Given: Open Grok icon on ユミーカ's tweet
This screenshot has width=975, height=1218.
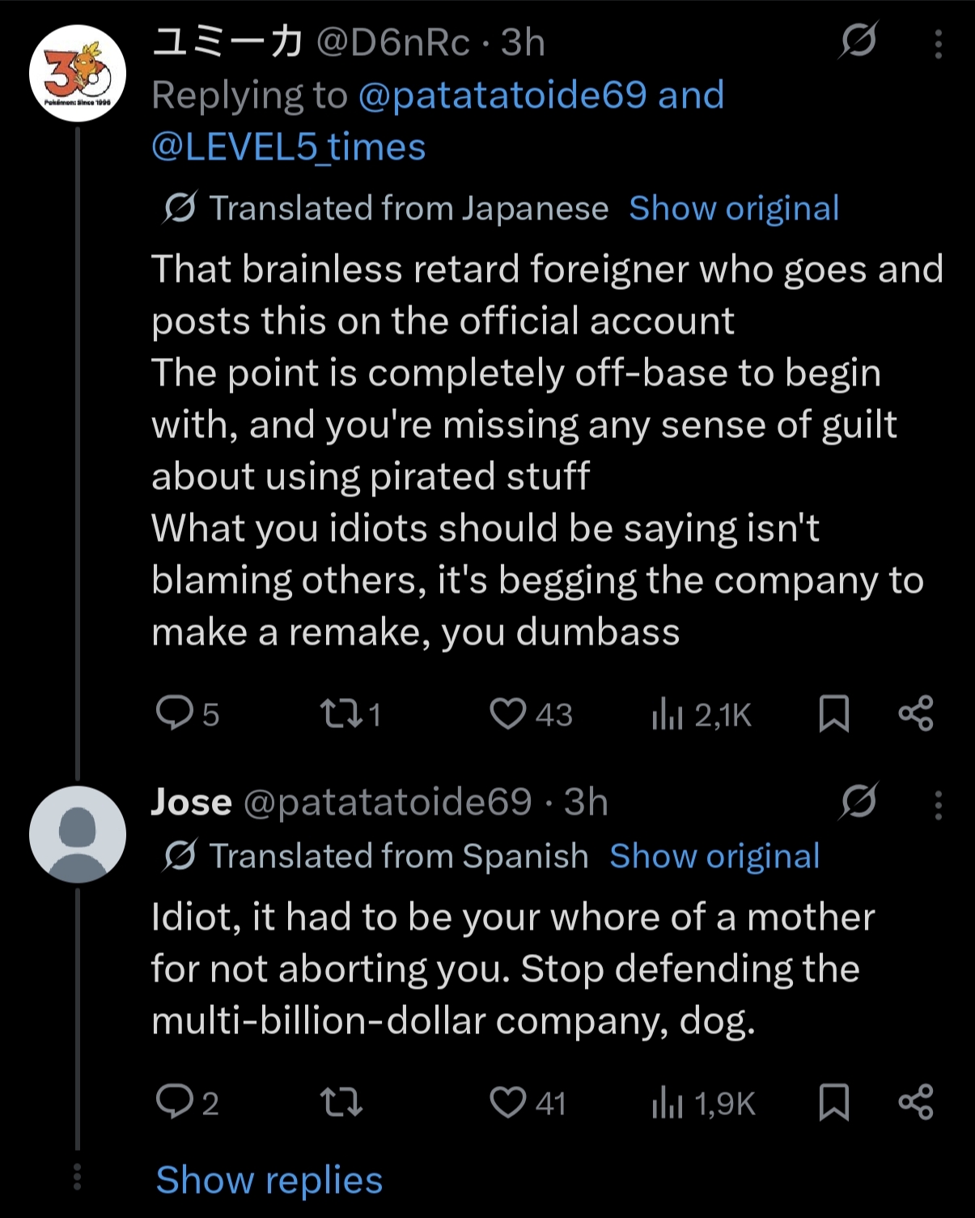Looking at the screenshot, I should [858, 40].
